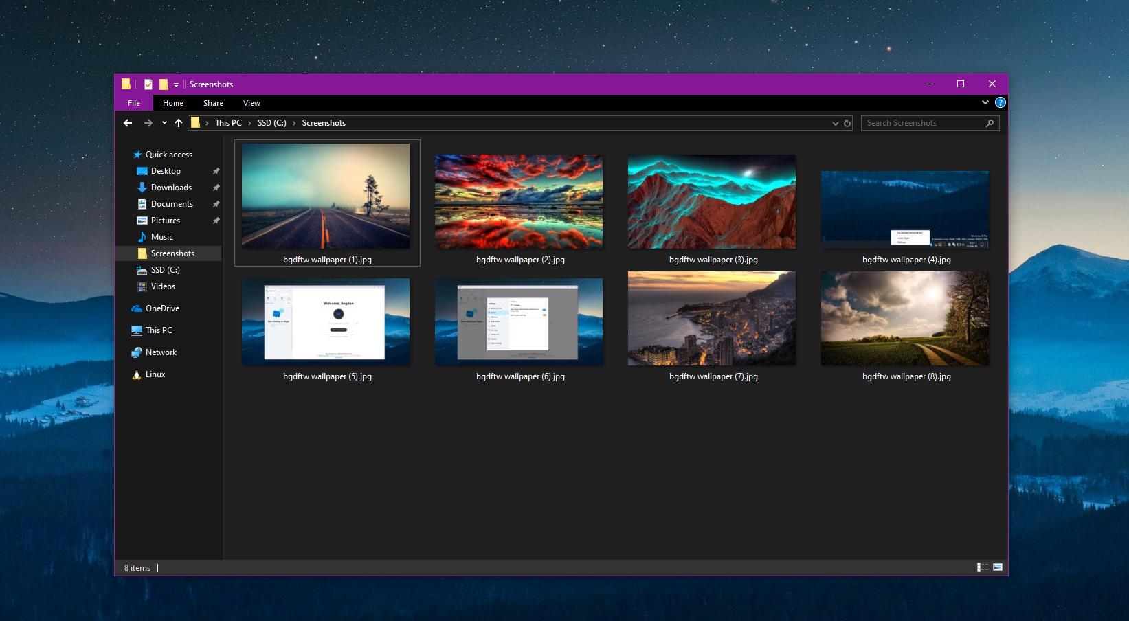The width and height of the screenshot is (1129, 621).
Task: Switch to the View ribbon tab
Action: coord(251,102)
